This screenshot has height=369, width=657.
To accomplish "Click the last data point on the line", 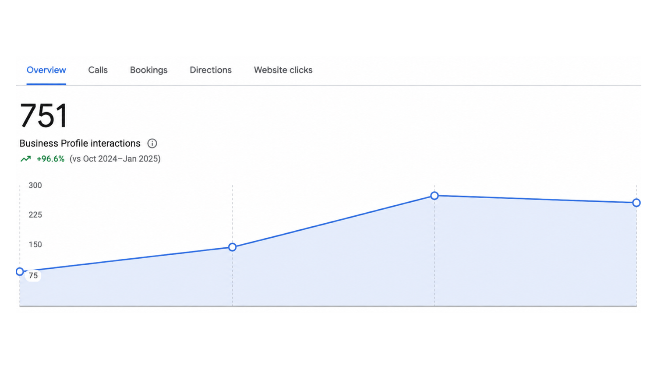I will [x=636, y=203].
